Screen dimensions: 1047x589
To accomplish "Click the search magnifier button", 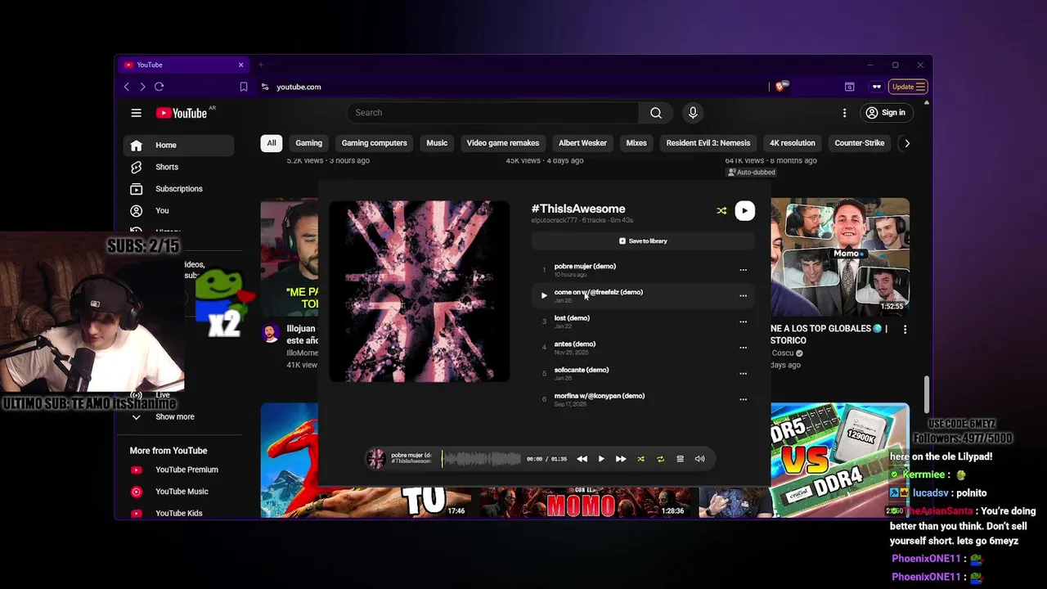I will (655, 113).
